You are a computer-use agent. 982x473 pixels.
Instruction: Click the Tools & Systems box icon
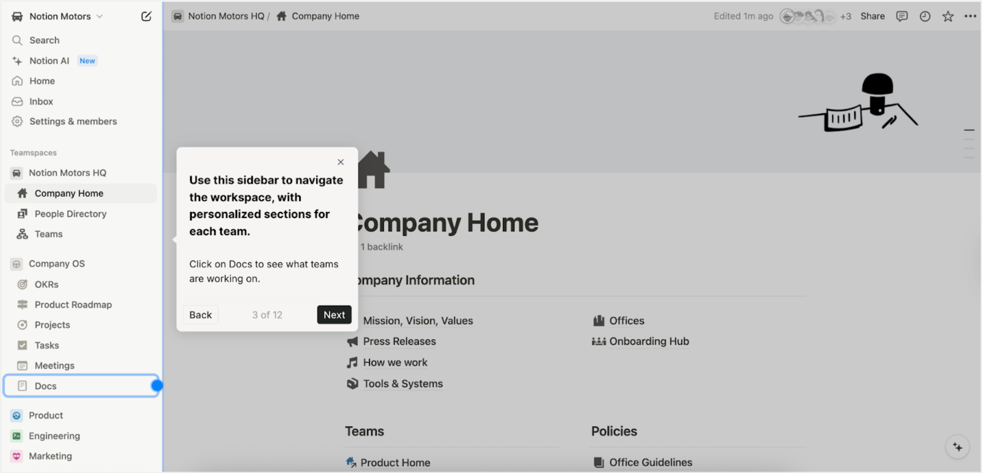pyautogui.click(x=352, y=384)
